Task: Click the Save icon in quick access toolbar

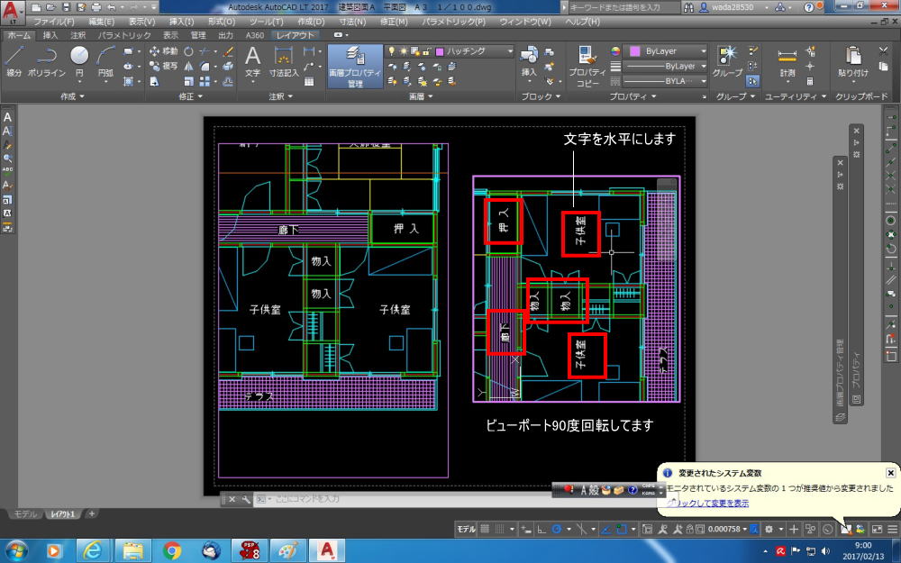Action: 66,7
